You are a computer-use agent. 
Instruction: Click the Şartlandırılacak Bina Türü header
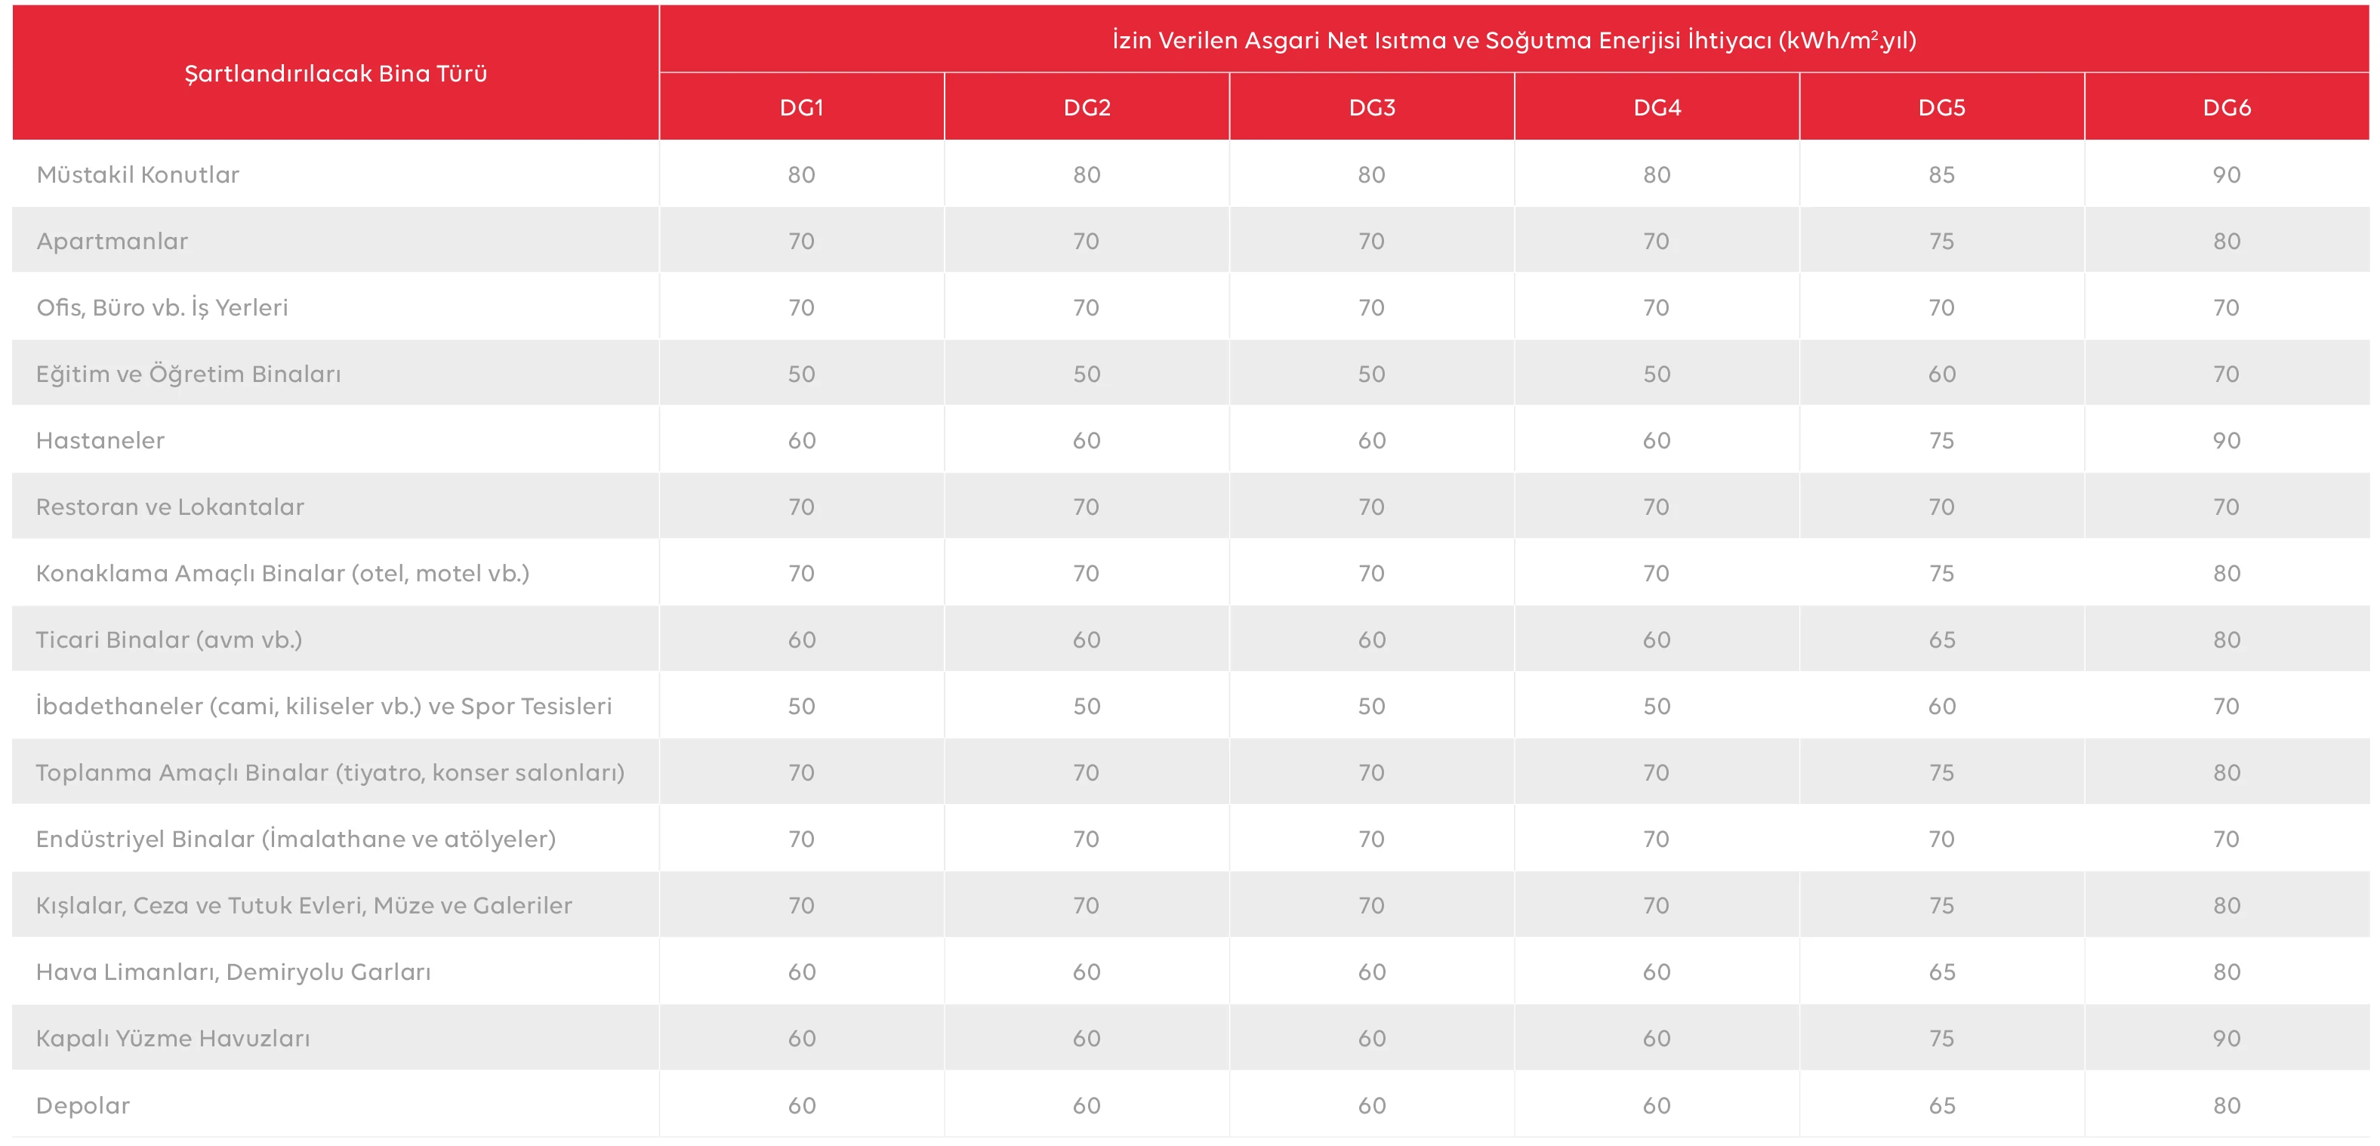coord(335,73)
